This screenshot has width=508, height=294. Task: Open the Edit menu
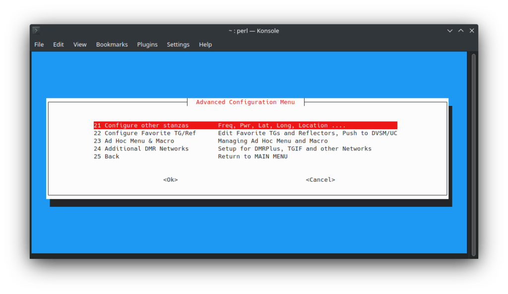point(59,45)
